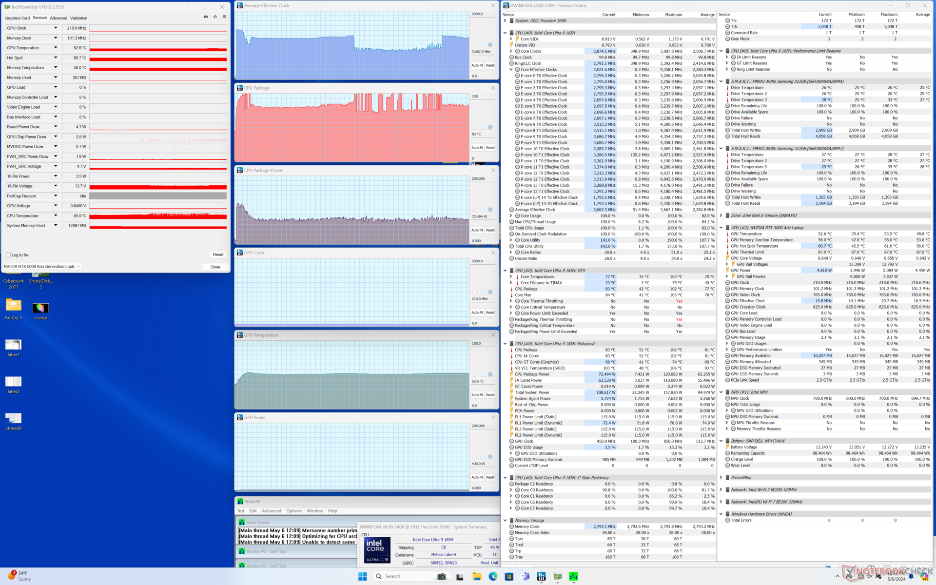The image size is (936, 585).
Task: Select the CPU Package Power row in HWiNFO
Action: coord(613,374)
